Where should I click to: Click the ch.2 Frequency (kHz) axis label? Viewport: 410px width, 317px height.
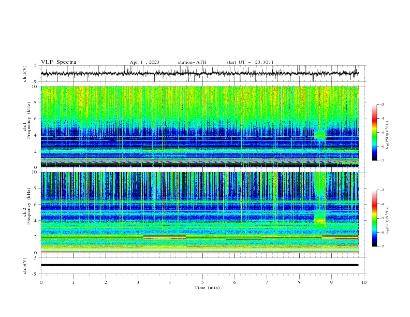(x=27, y=206)
